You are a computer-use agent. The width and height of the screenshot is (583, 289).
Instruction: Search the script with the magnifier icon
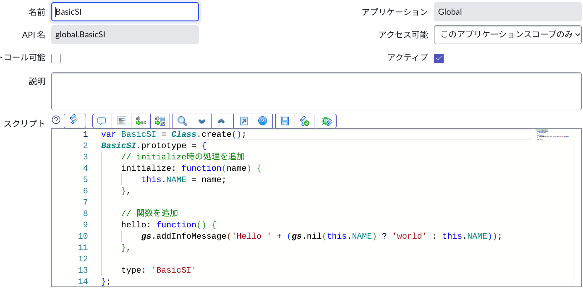(181, 121)
